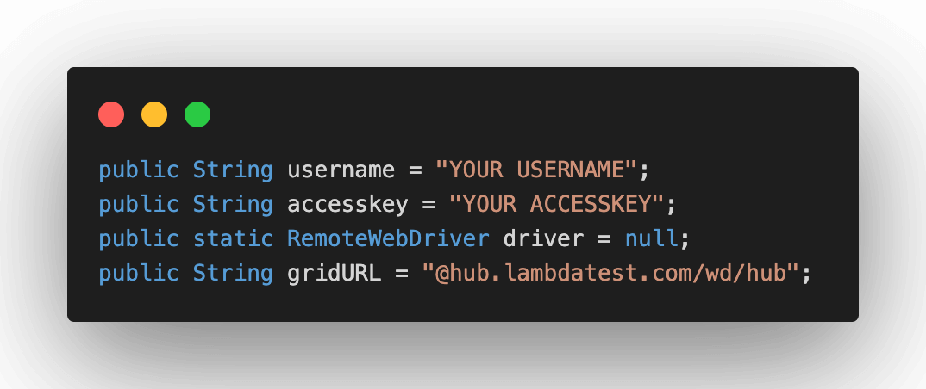926x389 pixels.
Task: Click the username variable name
Action: click(x=341, y=170)
